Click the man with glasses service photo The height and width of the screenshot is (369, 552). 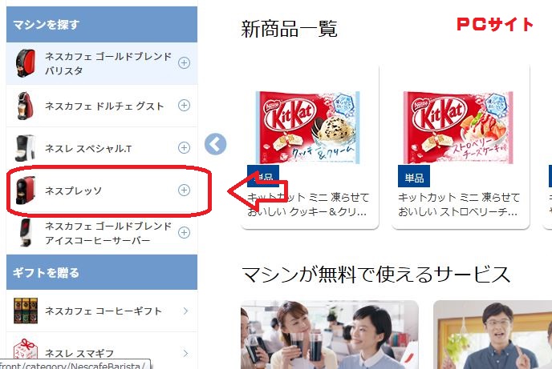[493, 335]
